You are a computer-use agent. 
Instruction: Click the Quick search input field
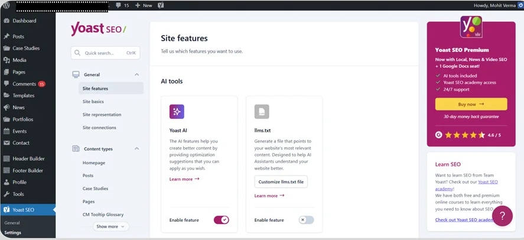105,53
